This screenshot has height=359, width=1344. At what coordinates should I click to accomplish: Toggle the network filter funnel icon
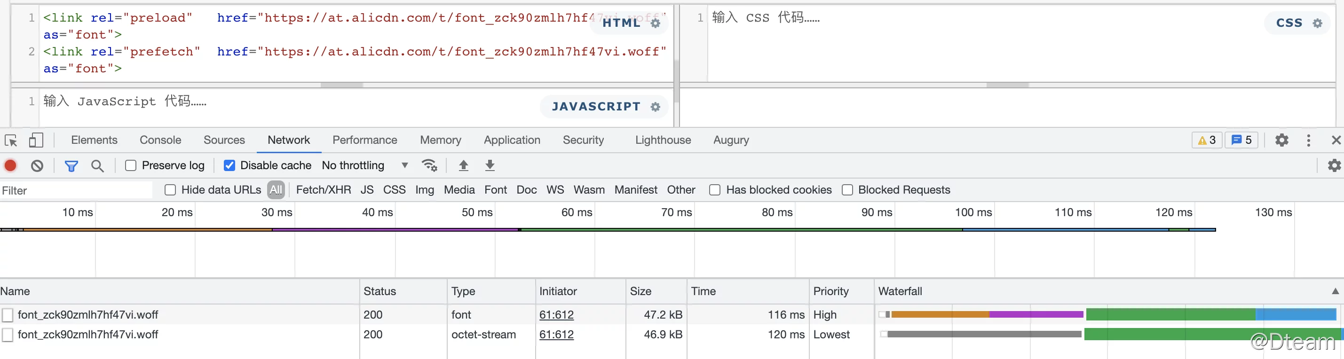[71, 166]
